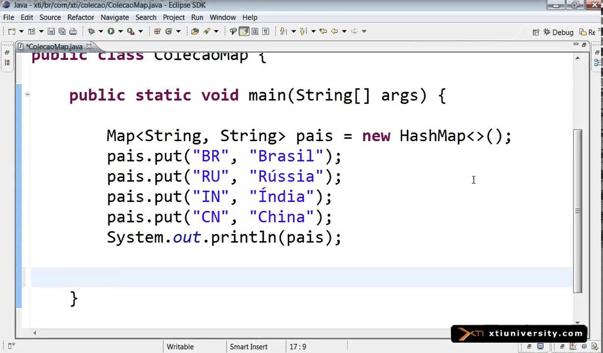This screenshot has width=603, height=353.
Task: Expand the External Tools dropdown arrow
Action: [x=140, y=31]
